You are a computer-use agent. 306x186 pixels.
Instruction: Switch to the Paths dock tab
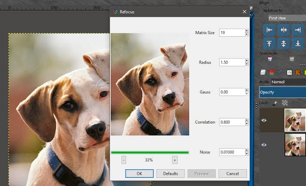[x=281, y=72]
